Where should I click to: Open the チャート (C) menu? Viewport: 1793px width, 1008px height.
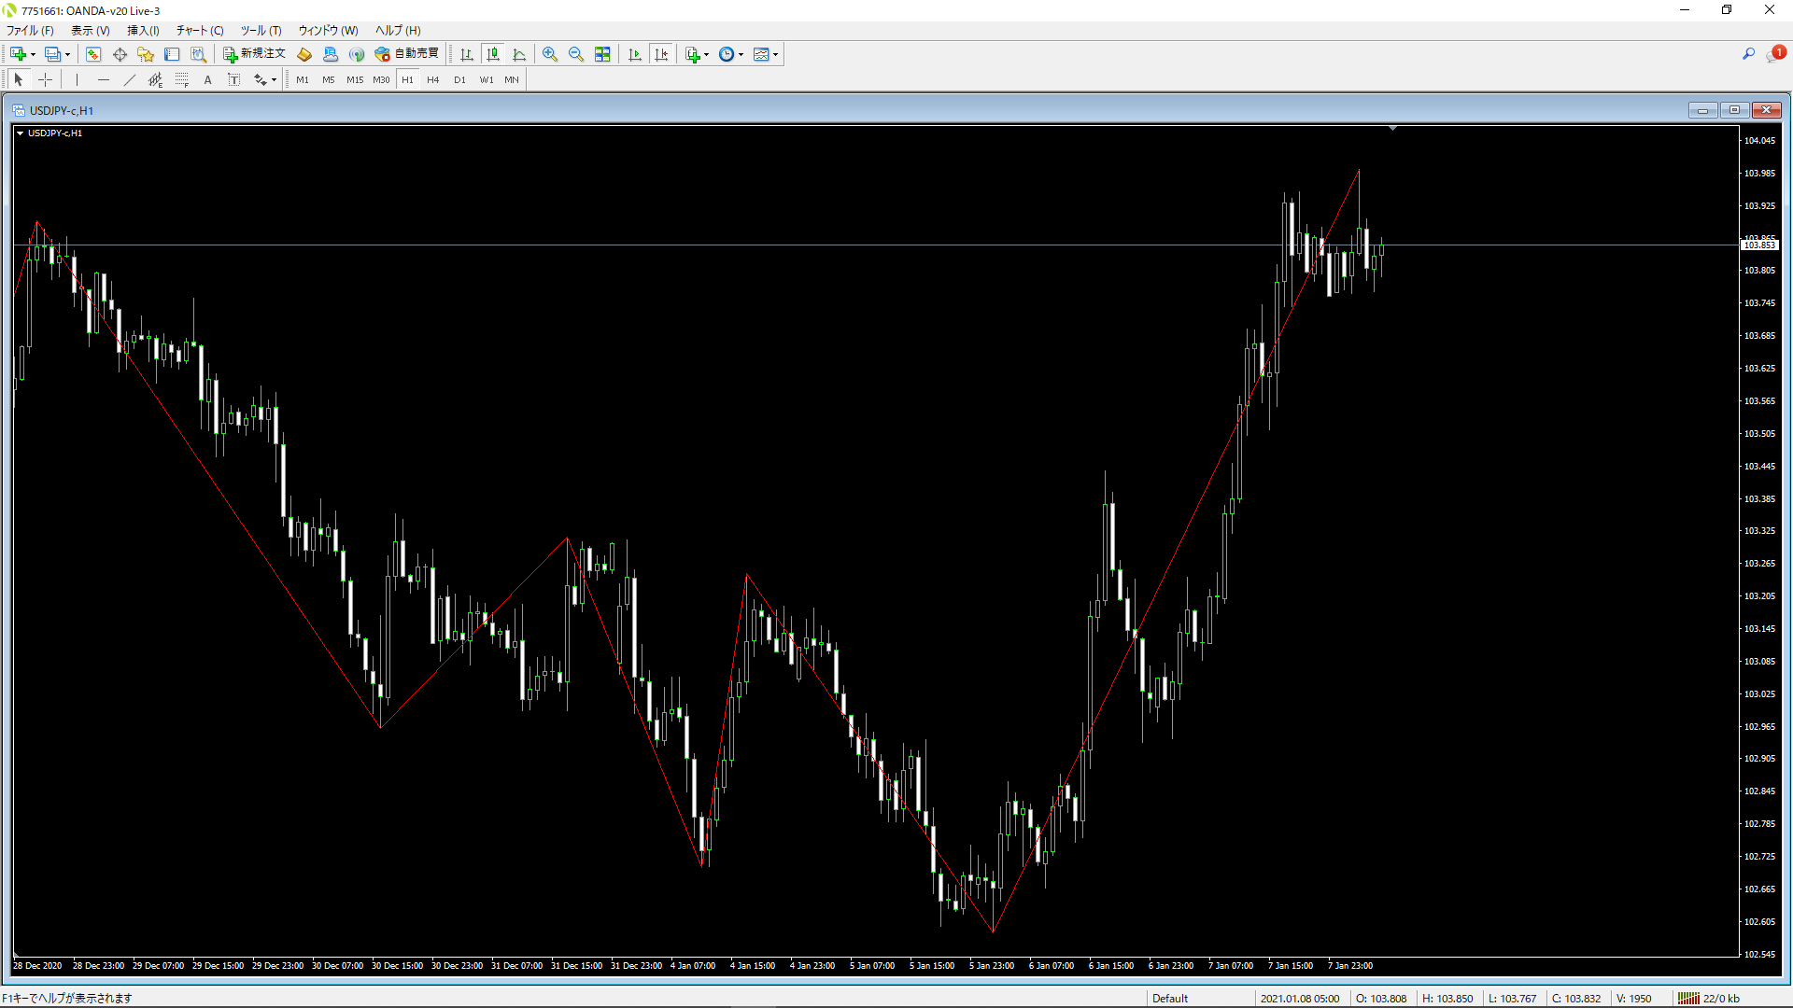click(199, 30)
